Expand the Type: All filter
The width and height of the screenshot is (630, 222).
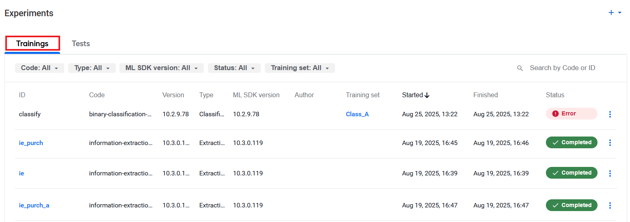tap(92, 68)
